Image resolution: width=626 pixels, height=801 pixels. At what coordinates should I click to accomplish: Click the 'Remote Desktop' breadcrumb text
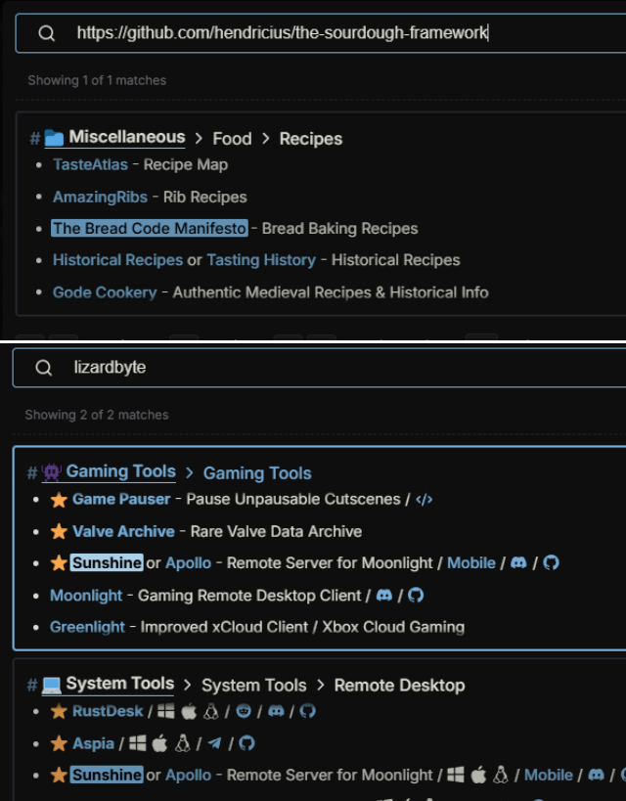400,685
